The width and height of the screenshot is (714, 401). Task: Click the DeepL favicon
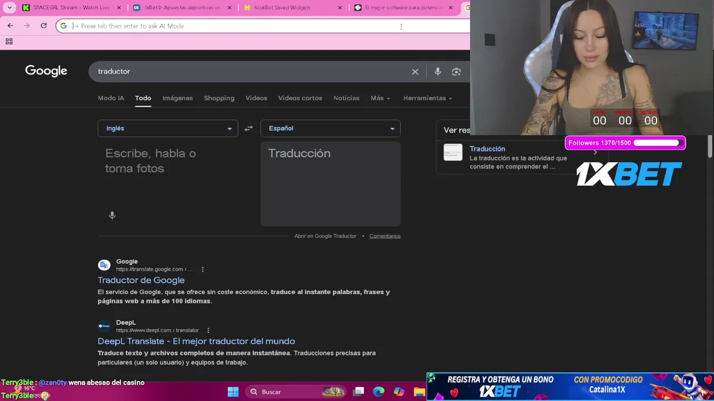click(104, 326)
